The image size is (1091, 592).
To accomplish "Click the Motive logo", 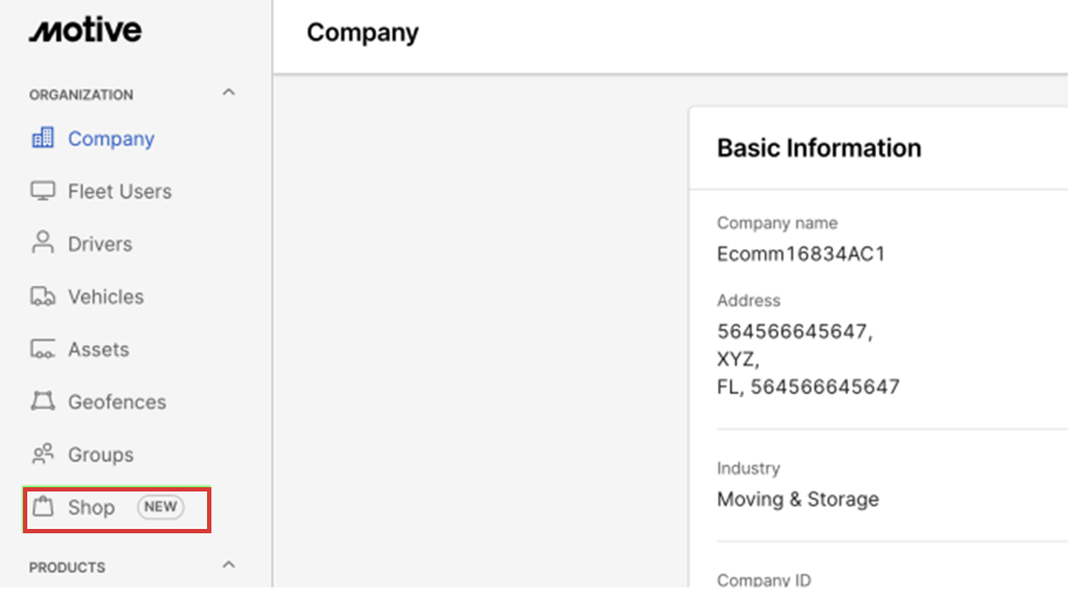I will click(85, 32).
